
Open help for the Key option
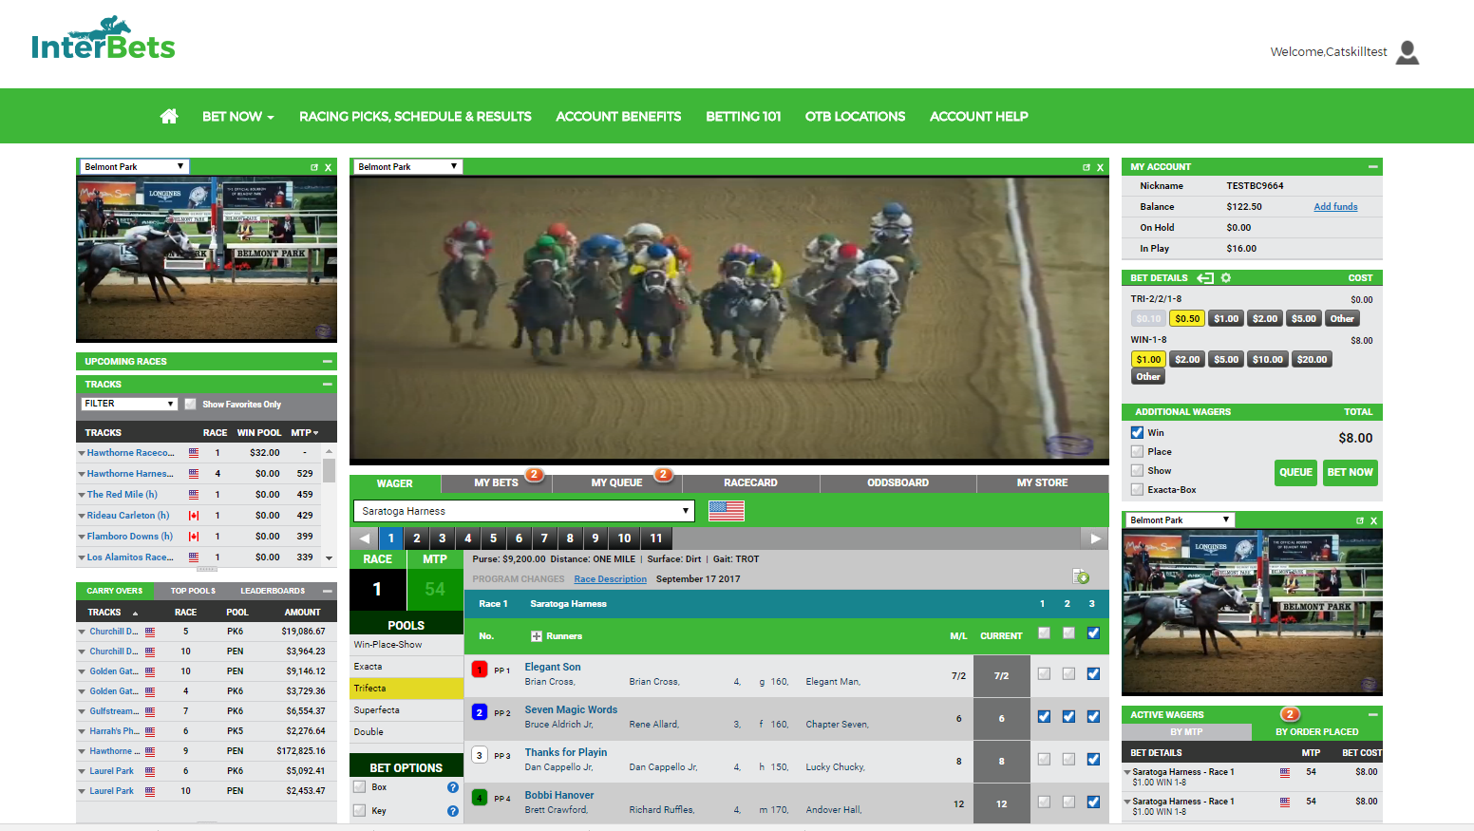click(453, 811)
